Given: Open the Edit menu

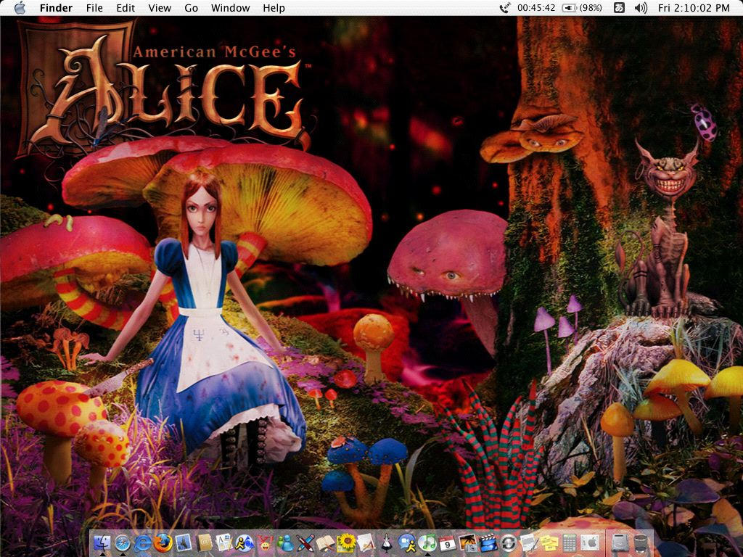Looking at the screenshot, I should click(126, 8).
